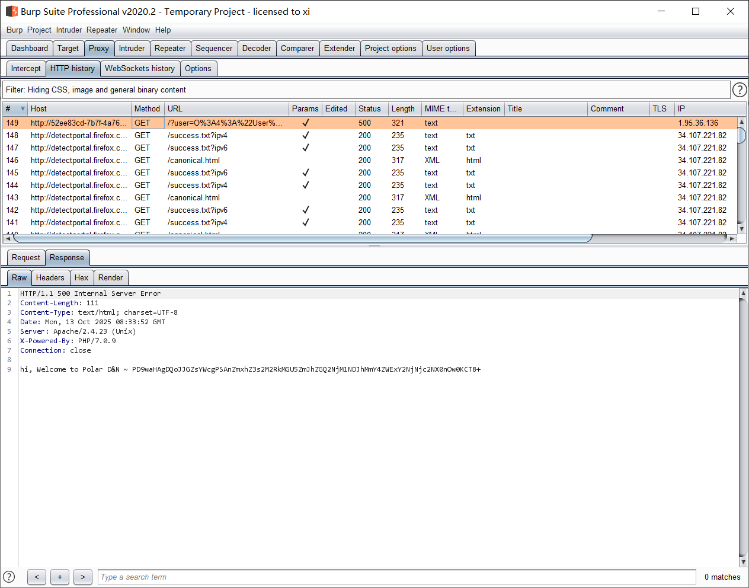
Task: Select history row 149 with status 500
Action: pos(370,123)
